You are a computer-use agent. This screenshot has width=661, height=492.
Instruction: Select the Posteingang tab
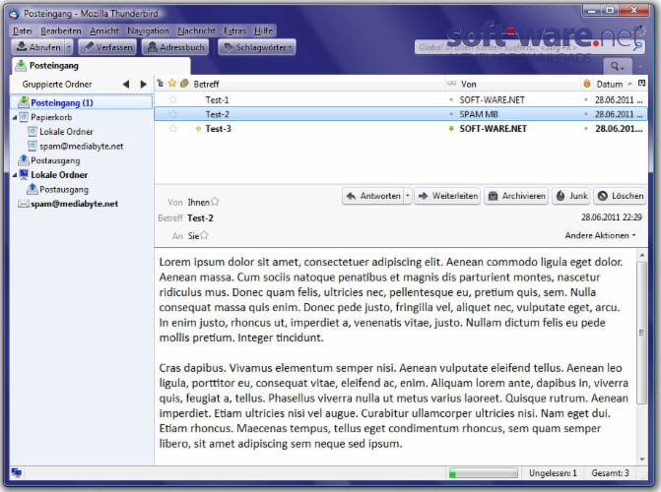(100, 66)
